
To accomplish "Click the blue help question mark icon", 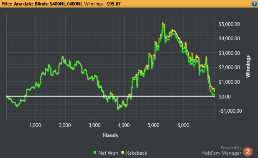I will tap(254, 4).
